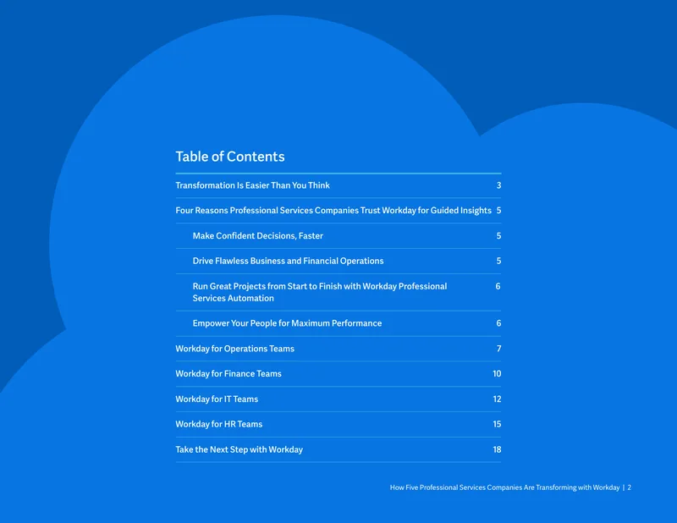677x523 pixels.
Task: Click the footer title 'How Five Professional Services Companies'
Action: tap(504, 487)
